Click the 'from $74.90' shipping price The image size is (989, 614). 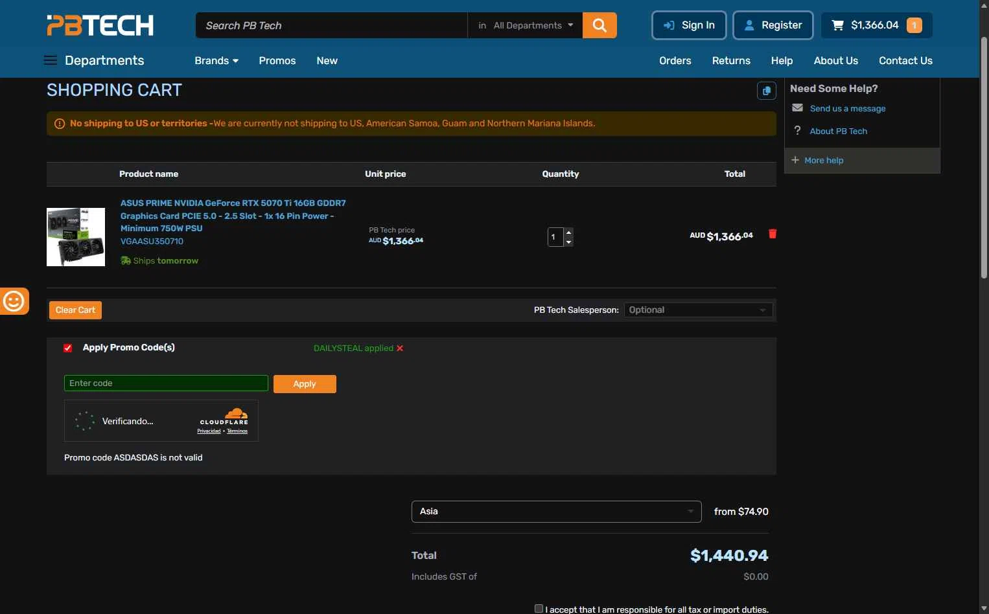(741, 512)
